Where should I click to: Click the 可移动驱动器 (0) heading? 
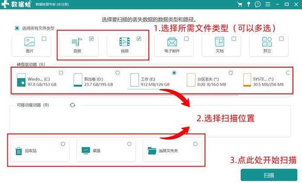33,105
